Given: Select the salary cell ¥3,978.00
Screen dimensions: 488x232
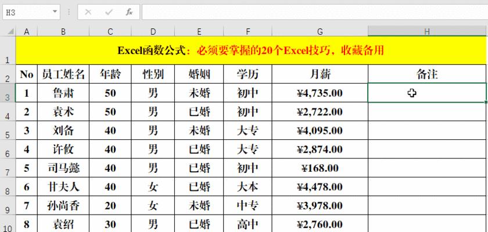Looking at the screenshot, I should click(320, 205).
